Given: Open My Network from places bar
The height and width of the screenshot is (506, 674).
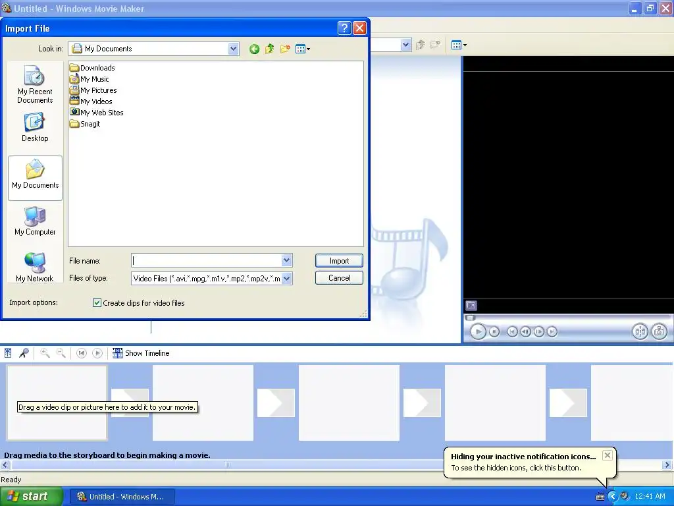Looking at the screenshot, I should [x=35, y=267].
